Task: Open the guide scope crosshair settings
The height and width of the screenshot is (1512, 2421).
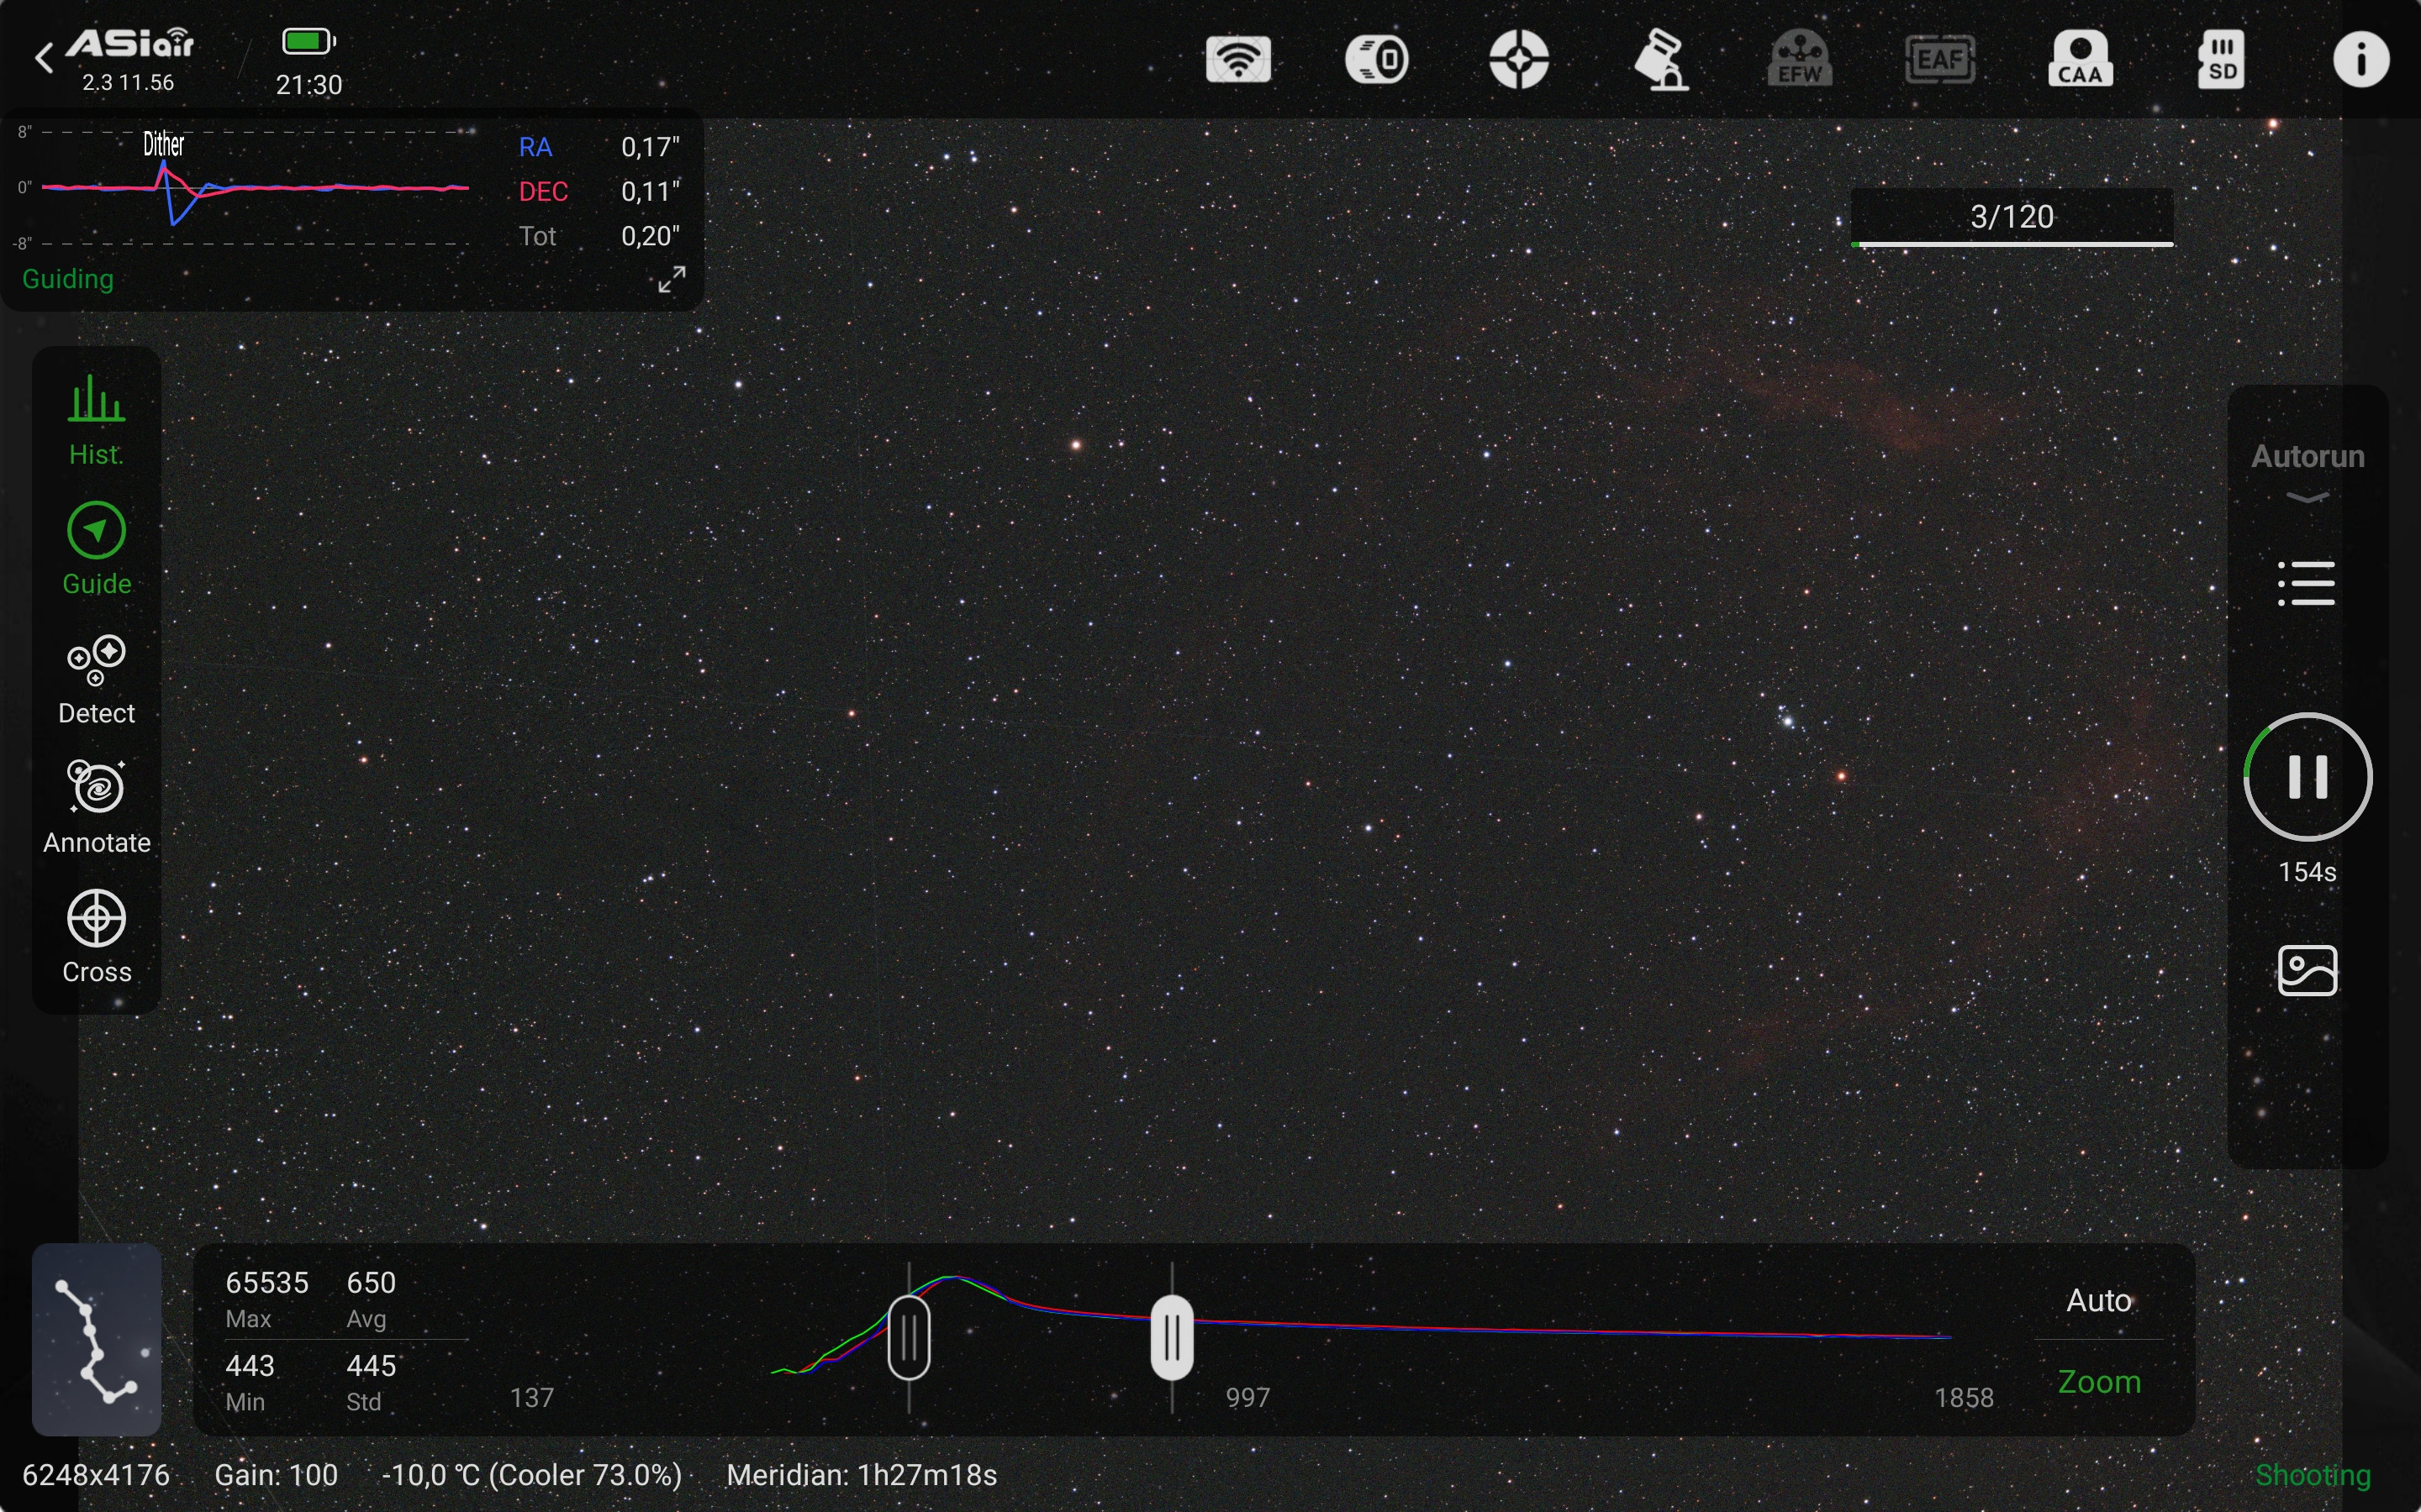Action: coord(1519,59)
